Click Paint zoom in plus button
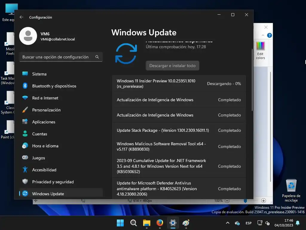 click(x=264, y=201)
